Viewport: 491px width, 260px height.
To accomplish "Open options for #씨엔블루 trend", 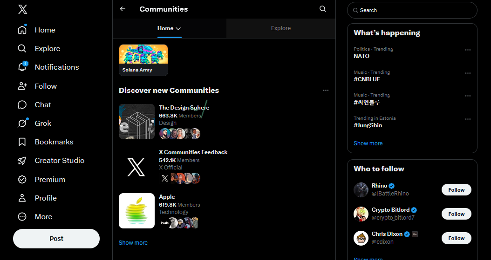I will (468, 96).
